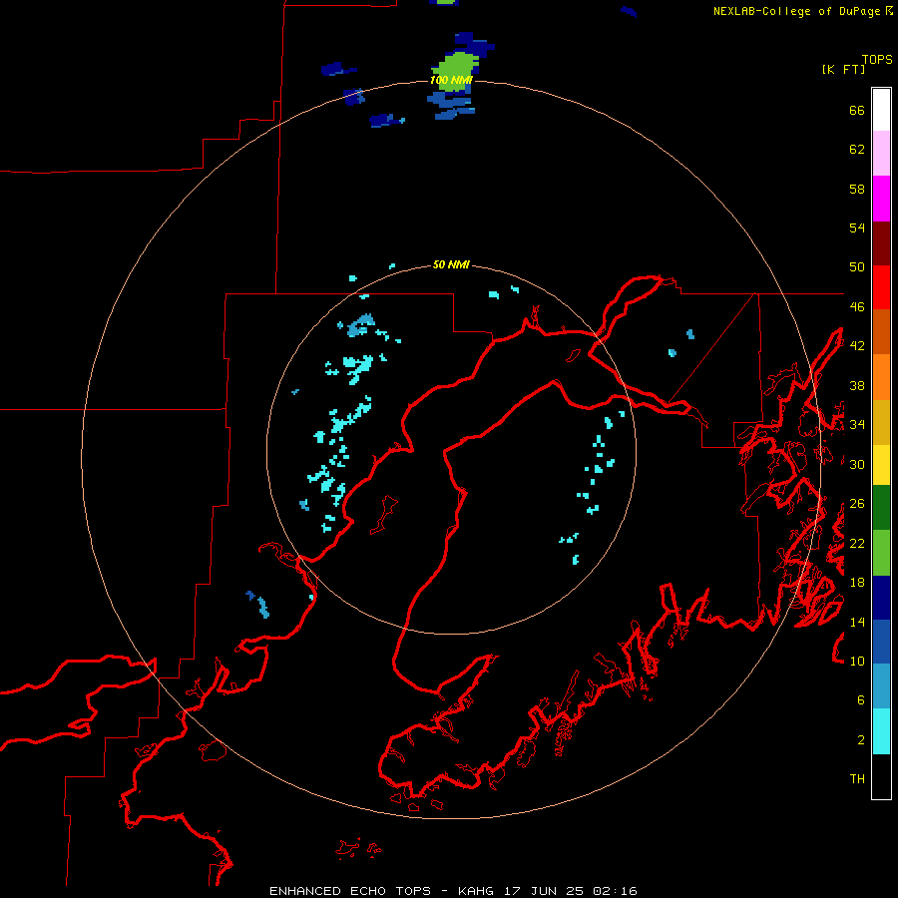Click the light pink 62 kft swatch

click(x=881, y=154)
